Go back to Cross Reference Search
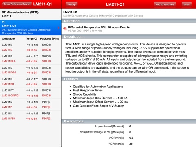Viewport: 196px width, 147px height. (x=17, y=4)
